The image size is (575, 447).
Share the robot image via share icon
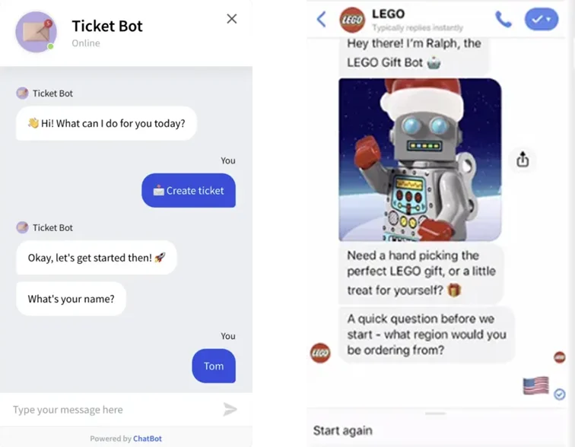coord(523,160)
